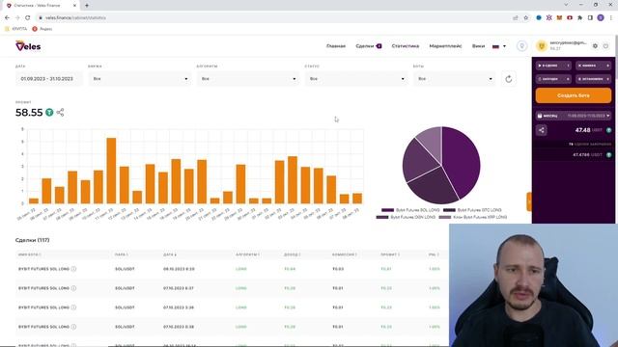The width and height of the screenshot is (618, 347).
Task: Sort table by Доход column
Action: tap(292, 254)
